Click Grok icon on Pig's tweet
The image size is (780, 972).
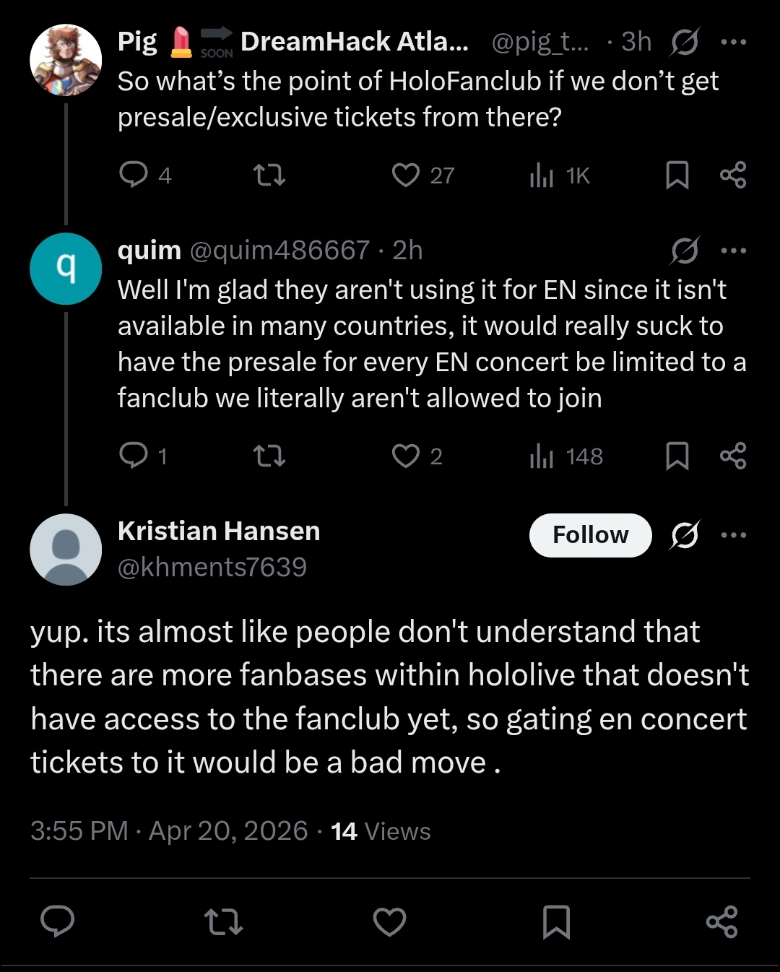tap(683, 43)
